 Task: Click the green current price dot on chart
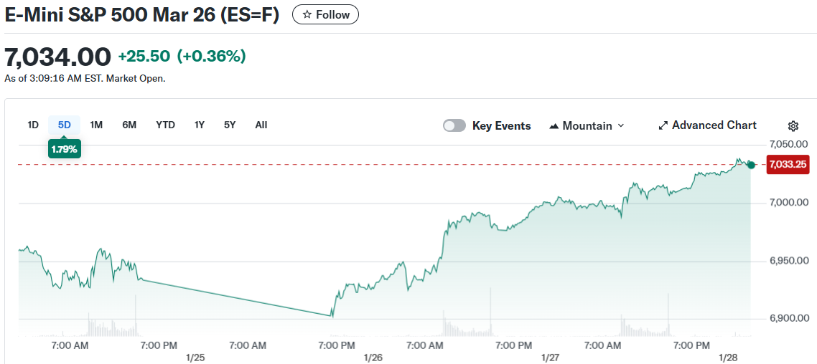pos(751,165)
